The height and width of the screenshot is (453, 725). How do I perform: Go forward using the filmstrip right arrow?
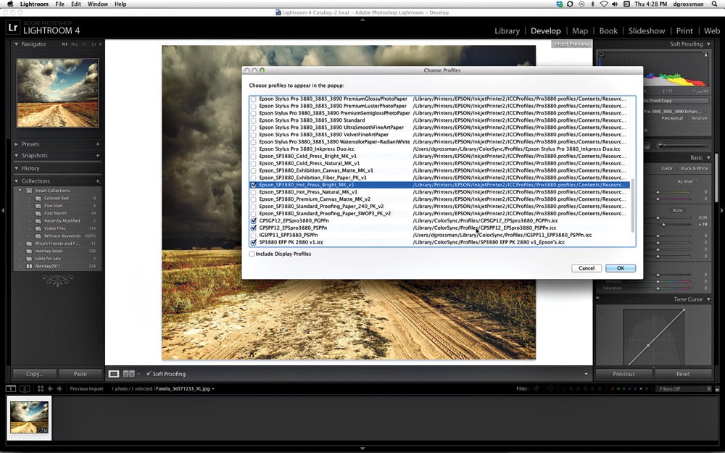point(59,388)
